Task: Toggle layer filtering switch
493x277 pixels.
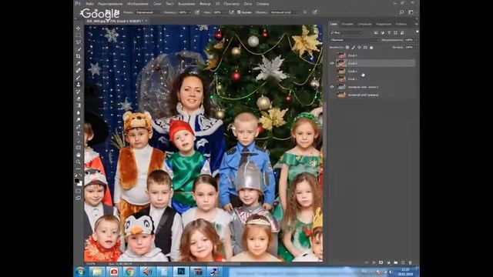Action: click(418, 32)
